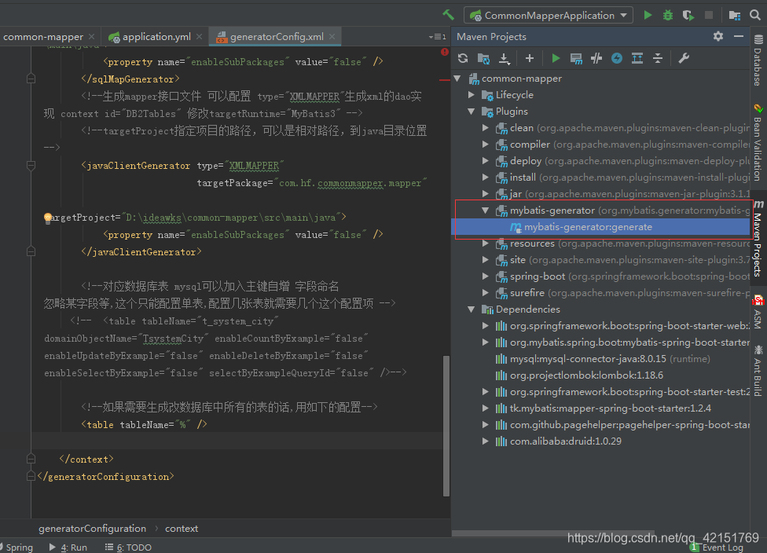This screenshot has height=553, width=767.
Task: Collapse the mybatis-generator plugin node
Action: (x=485, y=211)
